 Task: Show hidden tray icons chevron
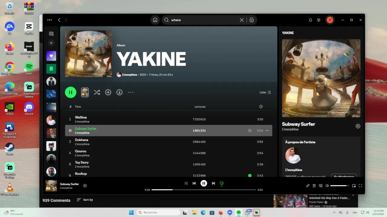pos(334,212)
